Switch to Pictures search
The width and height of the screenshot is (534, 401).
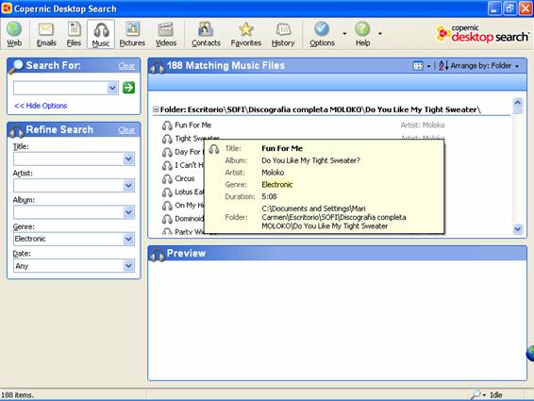point(132,34)
